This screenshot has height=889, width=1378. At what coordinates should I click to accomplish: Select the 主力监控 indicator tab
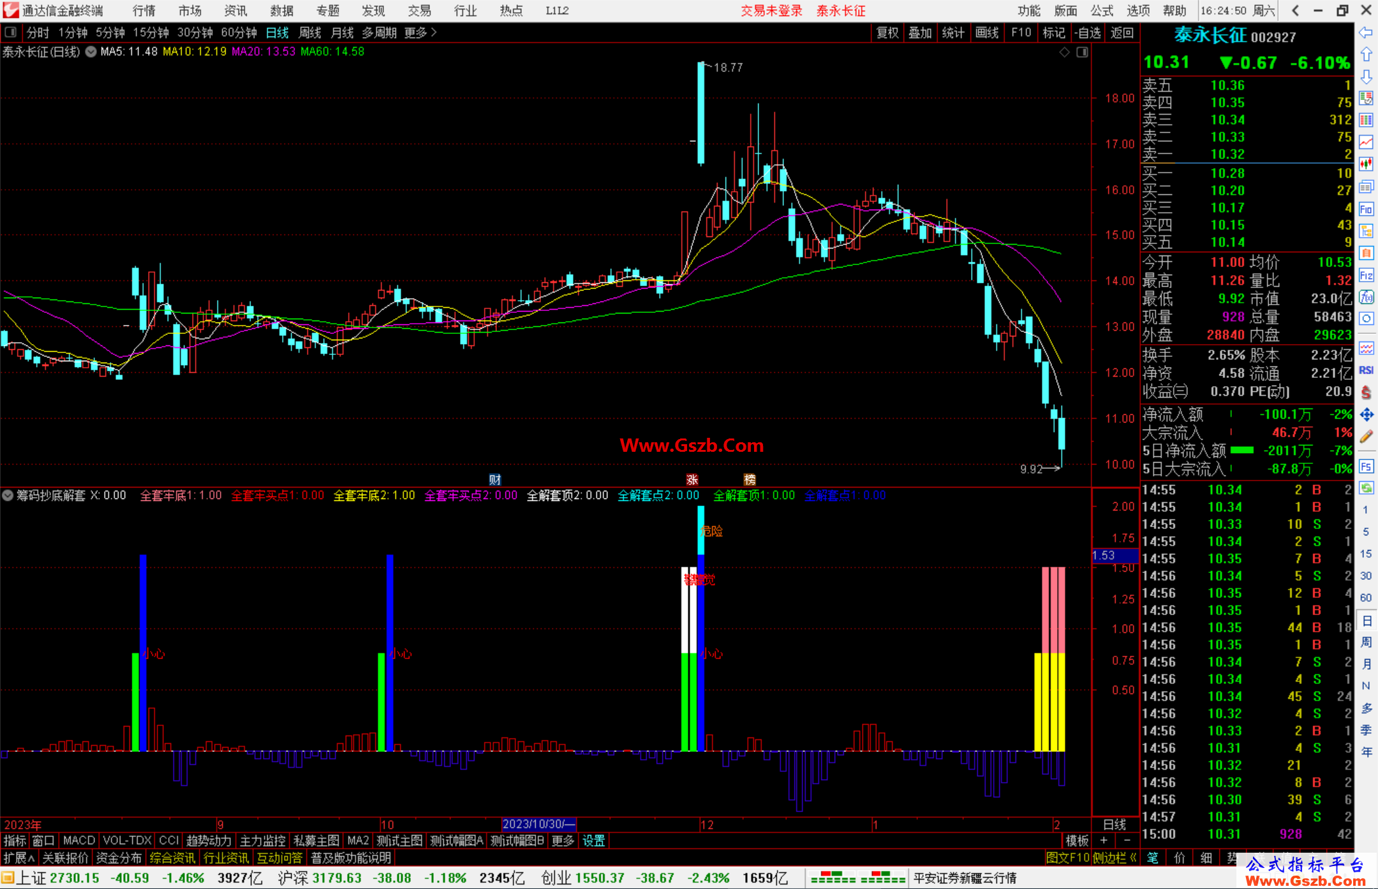(x=262, y=841)
